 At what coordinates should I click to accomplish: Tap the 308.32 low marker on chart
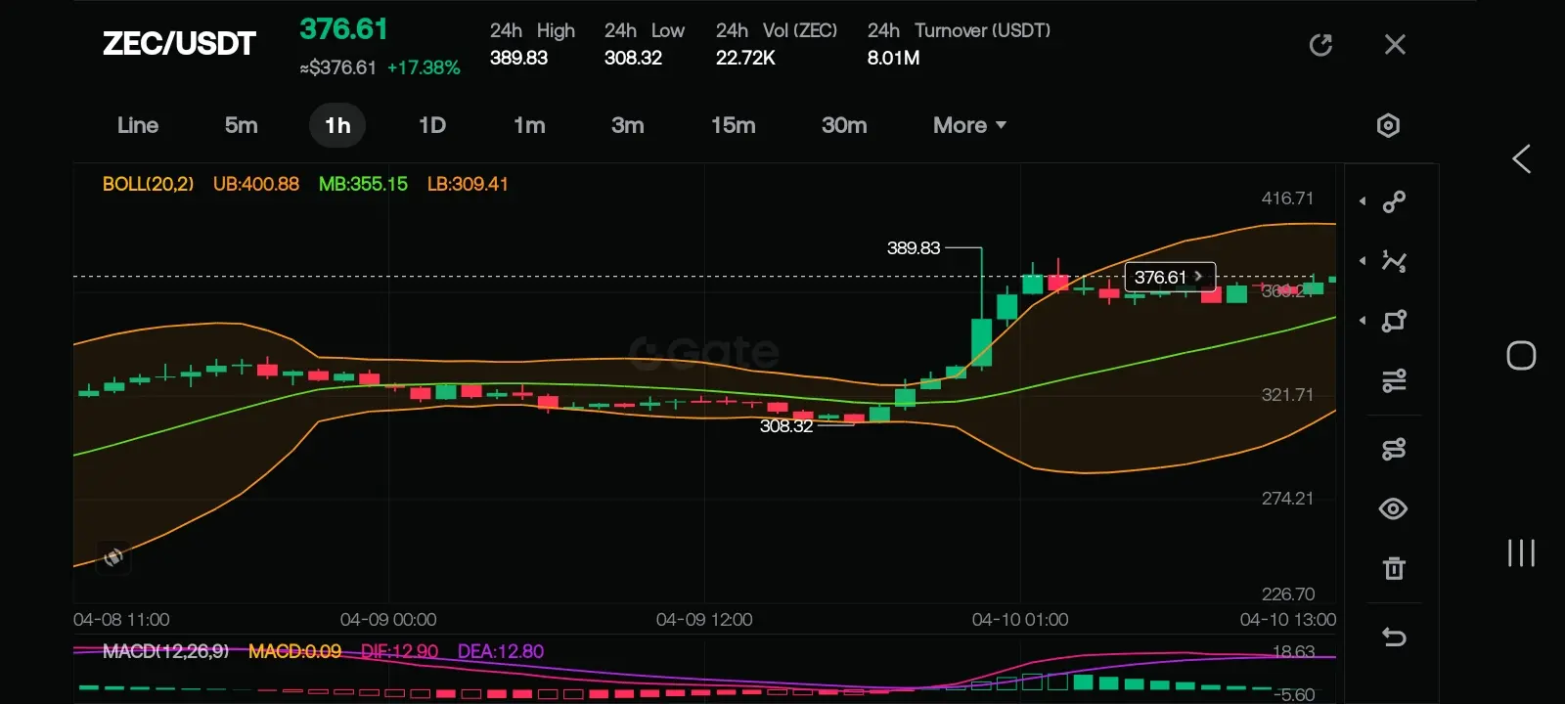tap(786, 426)
